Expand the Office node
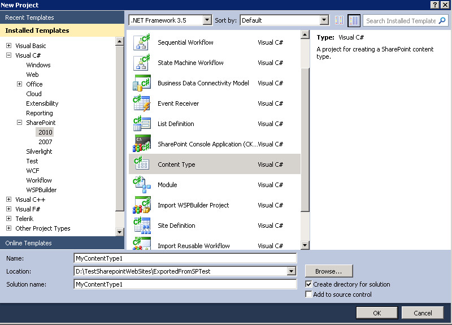 (19, 84)
